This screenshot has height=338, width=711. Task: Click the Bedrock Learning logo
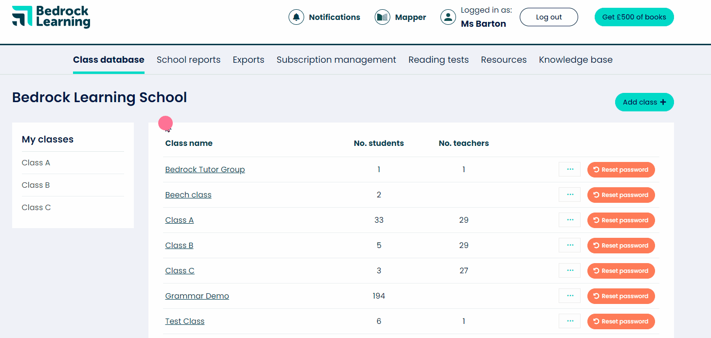click(x=51, y=17)
